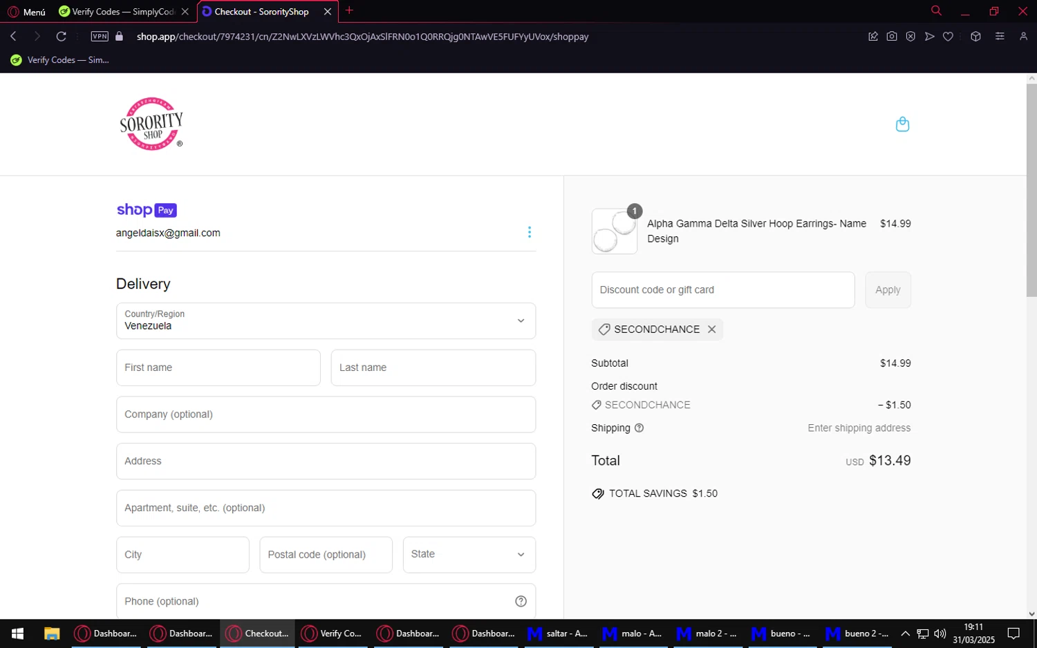Click the address bar URL
This screenshot has width=1037, height=648.
tap(362, 37)
